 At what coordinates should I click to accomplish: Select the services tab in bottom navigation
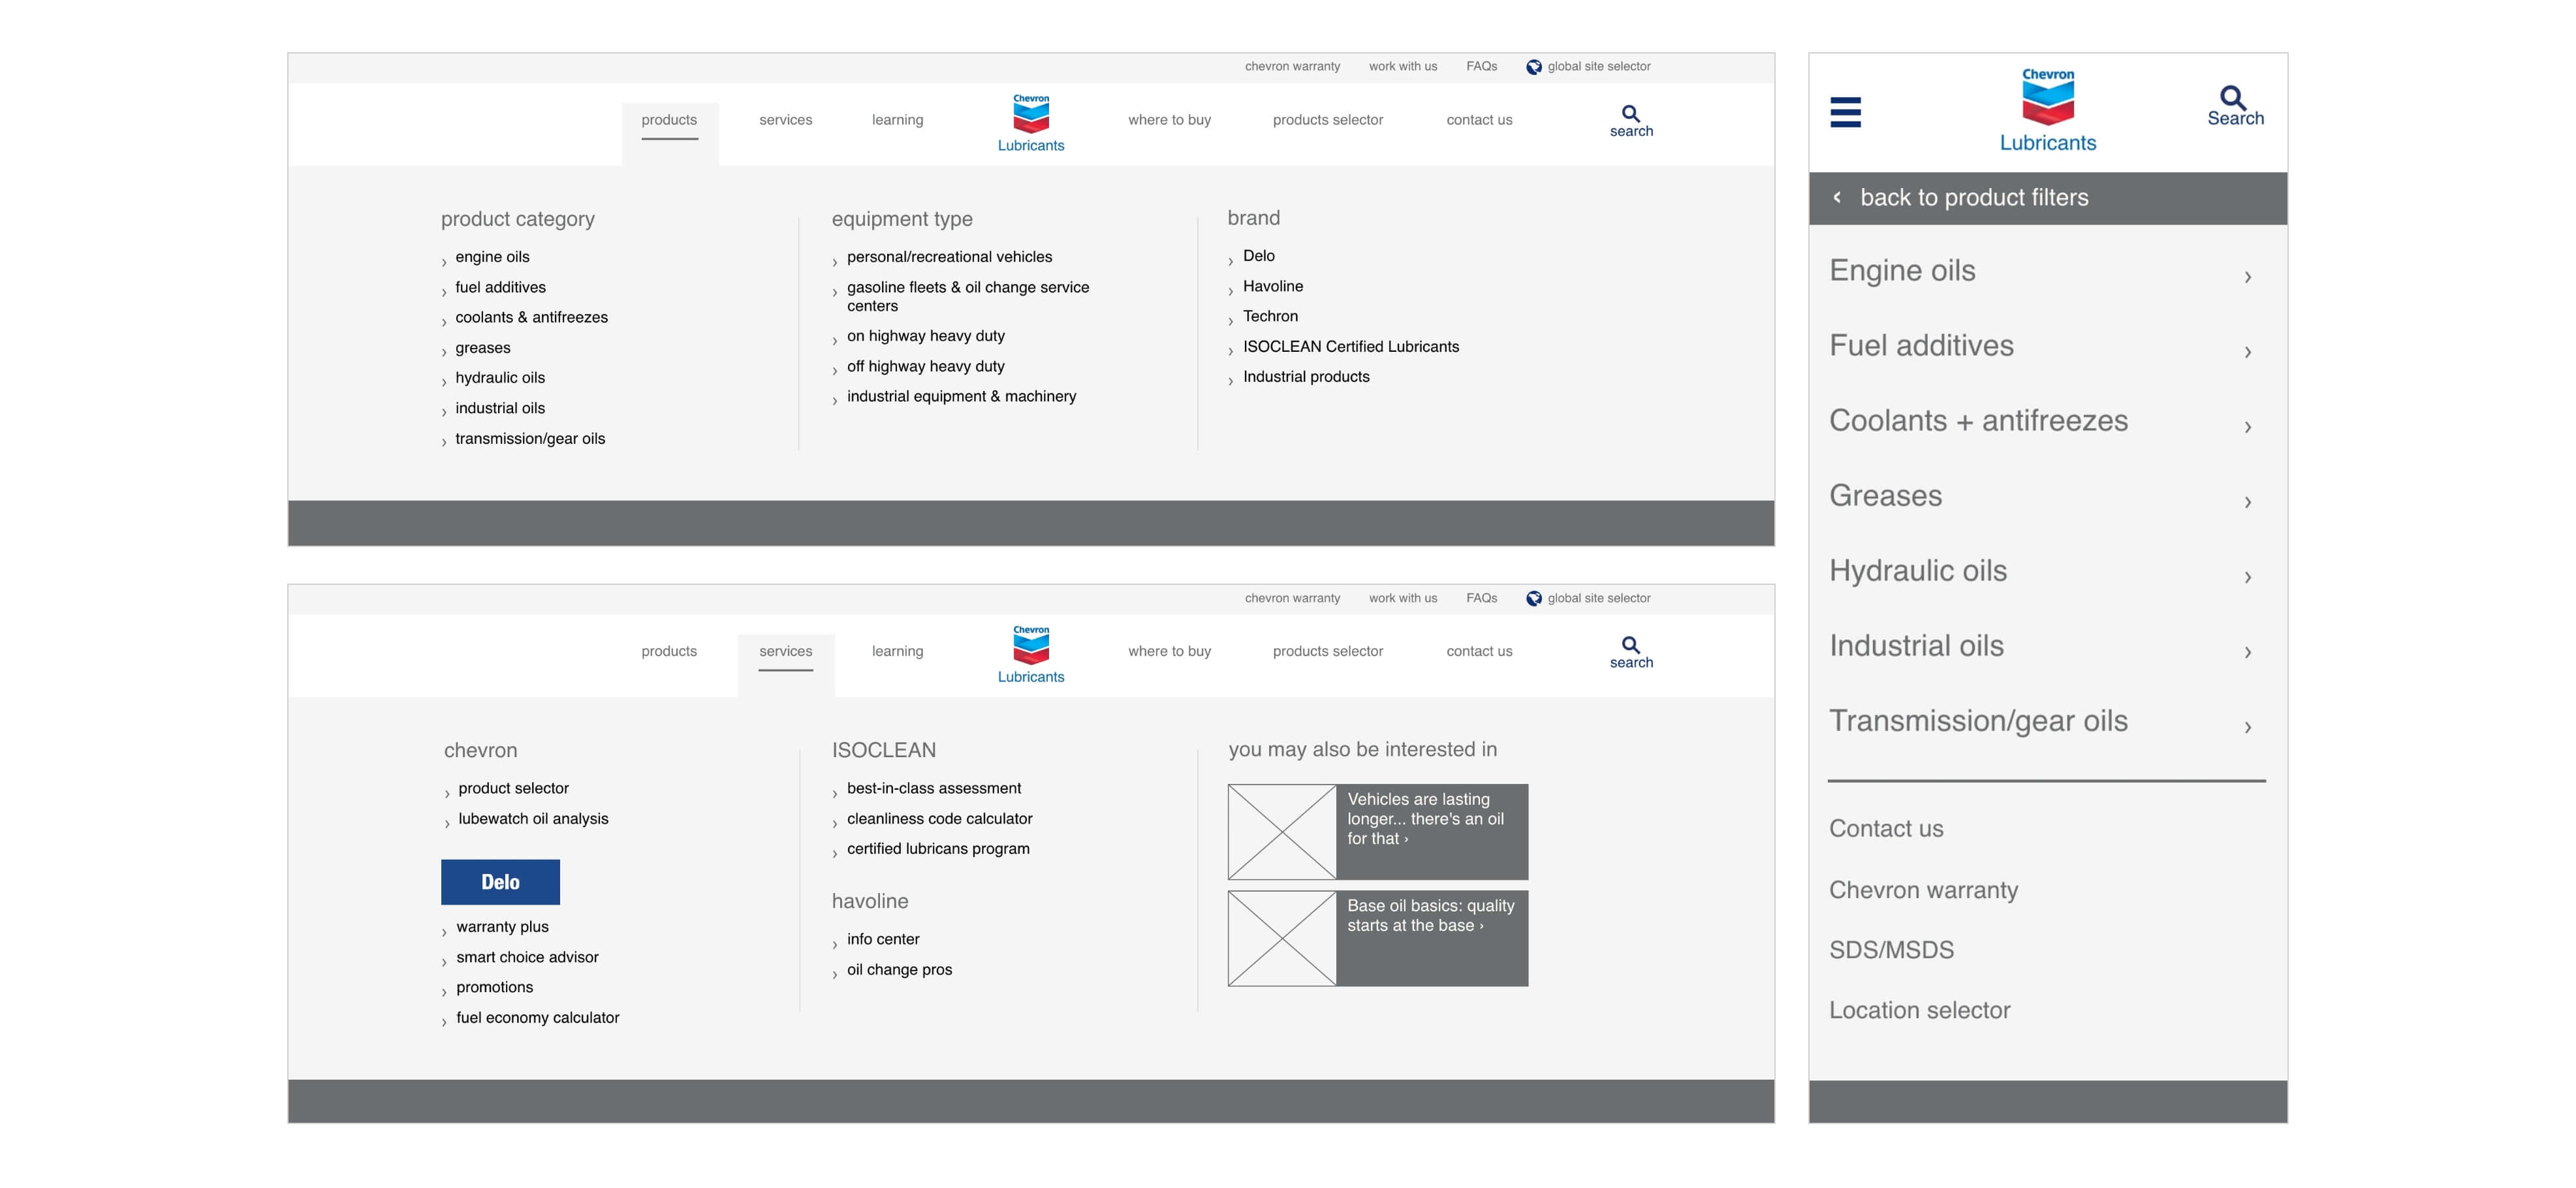point(785,651)
